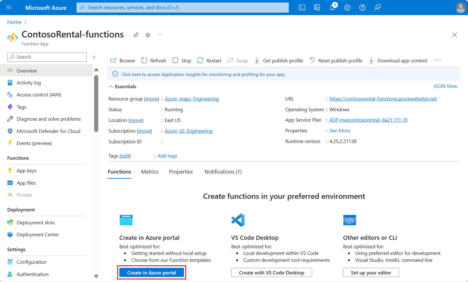Click Create with VS Code Desktop
Image resolution: width=468 pixels, height=282 pixels.
[271, 273]
